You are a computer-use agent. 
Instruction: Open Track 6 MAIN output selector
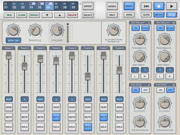[88, 99]
